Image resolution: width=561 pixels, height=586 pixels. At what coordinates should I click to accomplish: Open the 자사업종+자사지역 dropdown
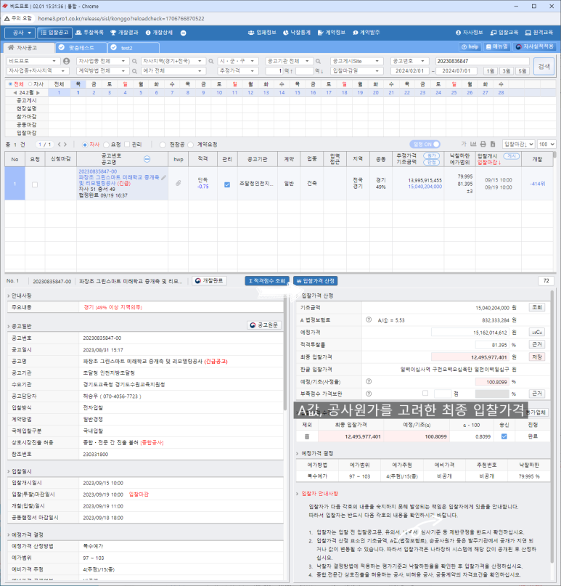pos(37,70)
